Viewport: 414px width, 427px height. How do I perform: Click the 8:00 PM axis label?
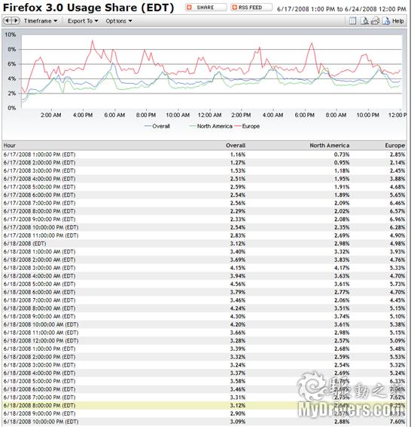tap(146, 115)
